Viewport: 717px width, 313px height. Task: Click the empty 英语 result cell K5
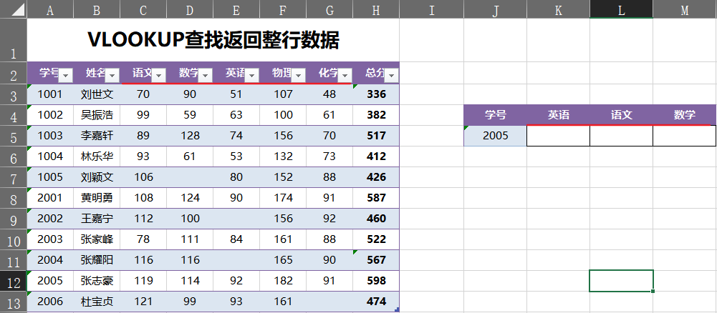pyautogui.click(x=558, y=136)
